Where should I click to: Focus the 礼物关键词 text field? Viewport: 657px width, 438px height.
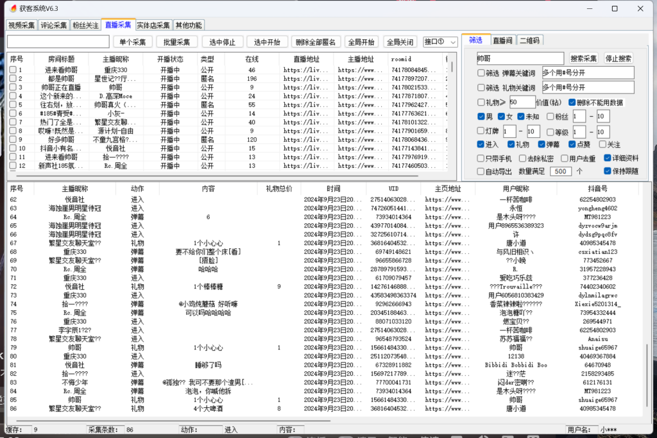coord(588,87)
